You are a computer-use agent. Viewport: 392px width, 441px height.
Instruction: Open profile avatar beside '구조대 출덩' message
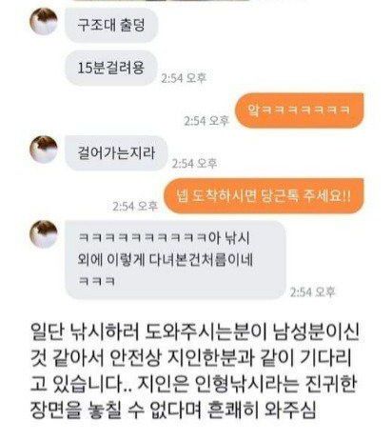44,21
